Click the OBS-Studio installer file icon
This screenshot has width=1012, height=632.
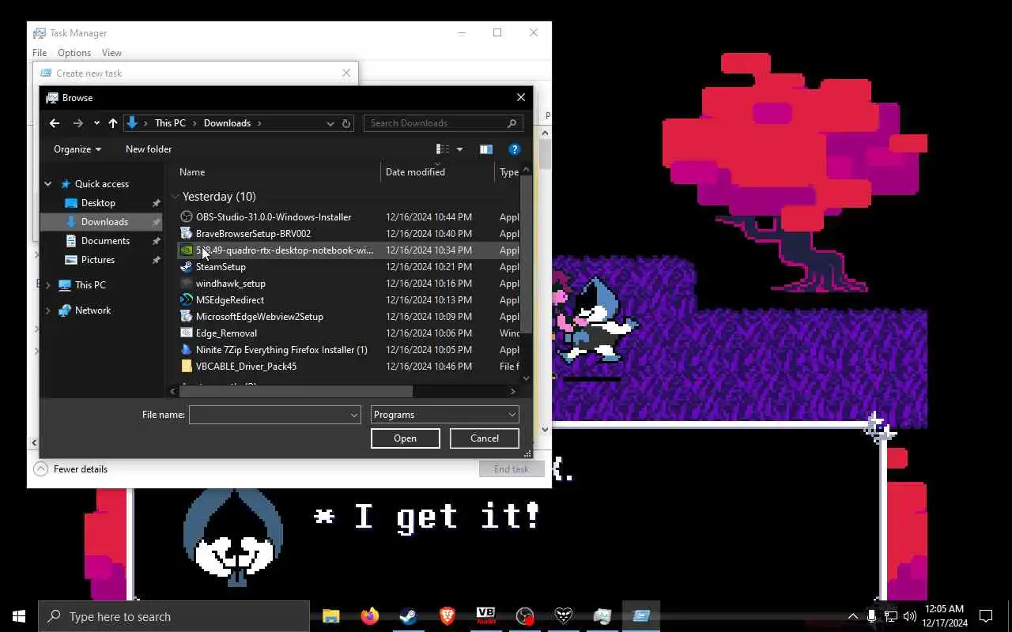coord(187,216)
